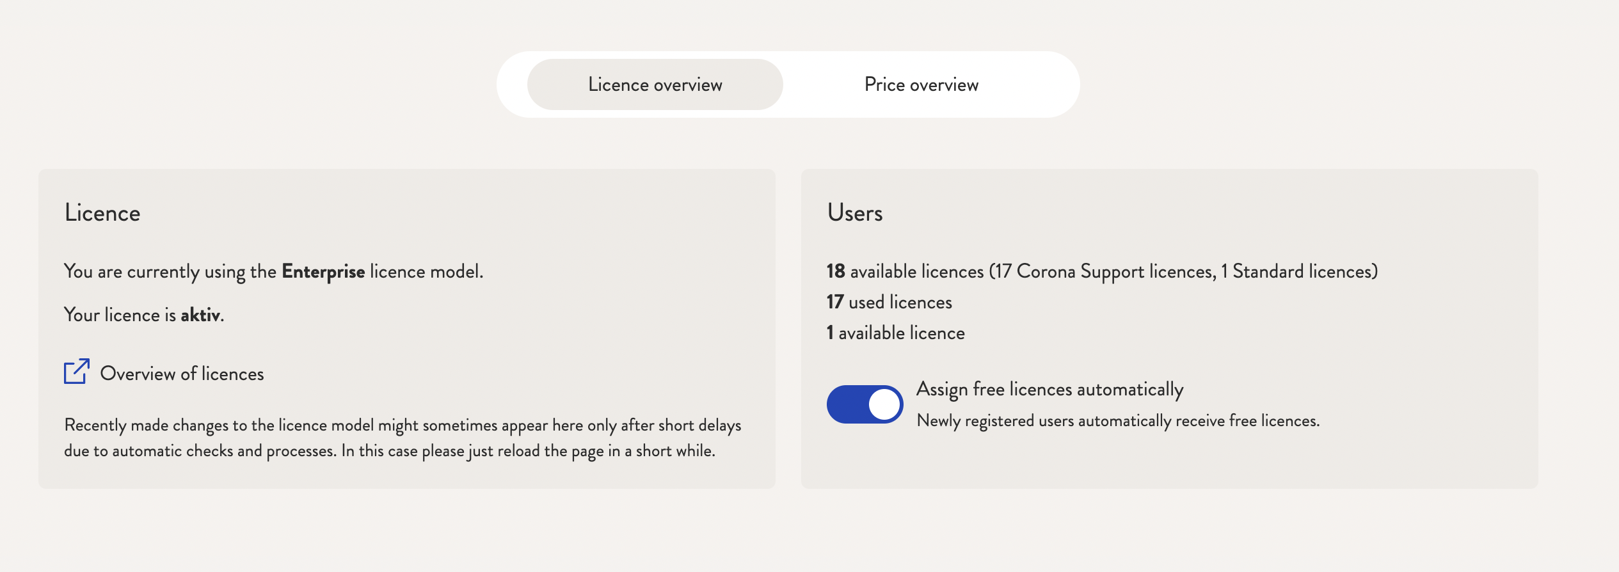Switch to the Price overview tab
Image resolution: width=1619 pixels, height=572 pixels.
coord(921,84)
